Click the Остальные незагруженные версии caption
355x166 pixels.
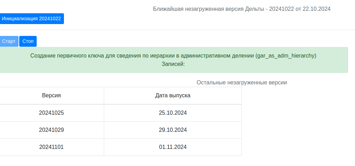click(241, 82)
